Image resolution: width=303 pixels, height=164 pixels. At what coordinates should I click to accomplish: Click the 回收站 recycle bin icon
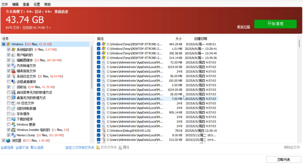pos(13,87)
